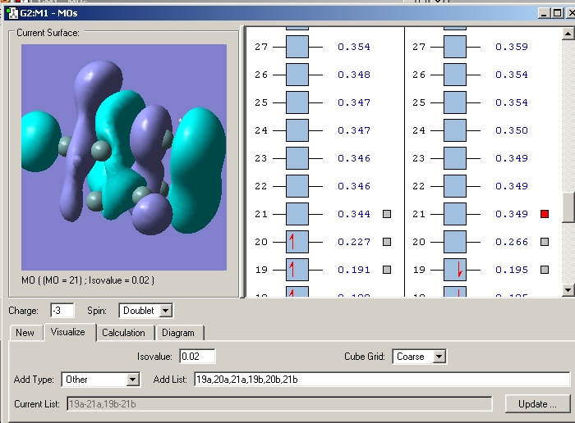Click the MO 21 surface preview
575x423 pixels.
[x=124, y=157]
